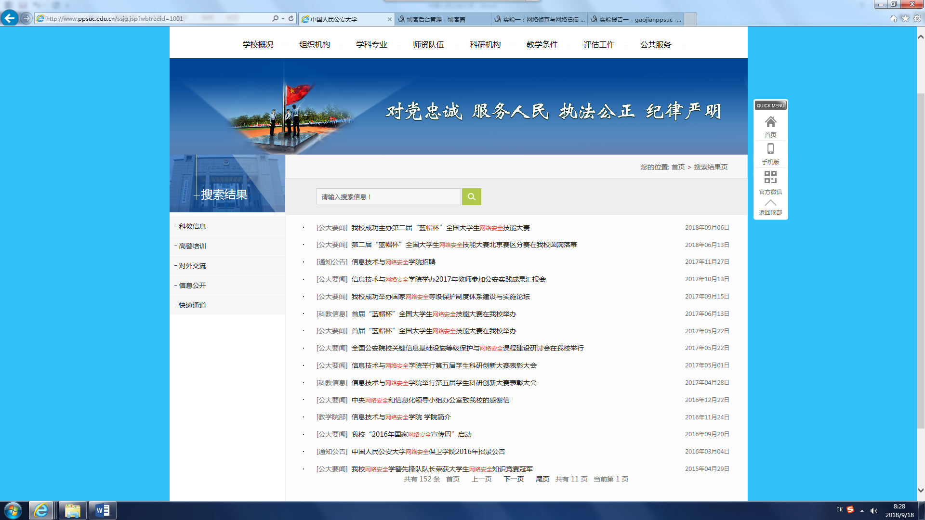The width and height of the screenshot is (925, 520).
Task: Click the home icon in Quick Menu
Action: click(x=770, y=122)
